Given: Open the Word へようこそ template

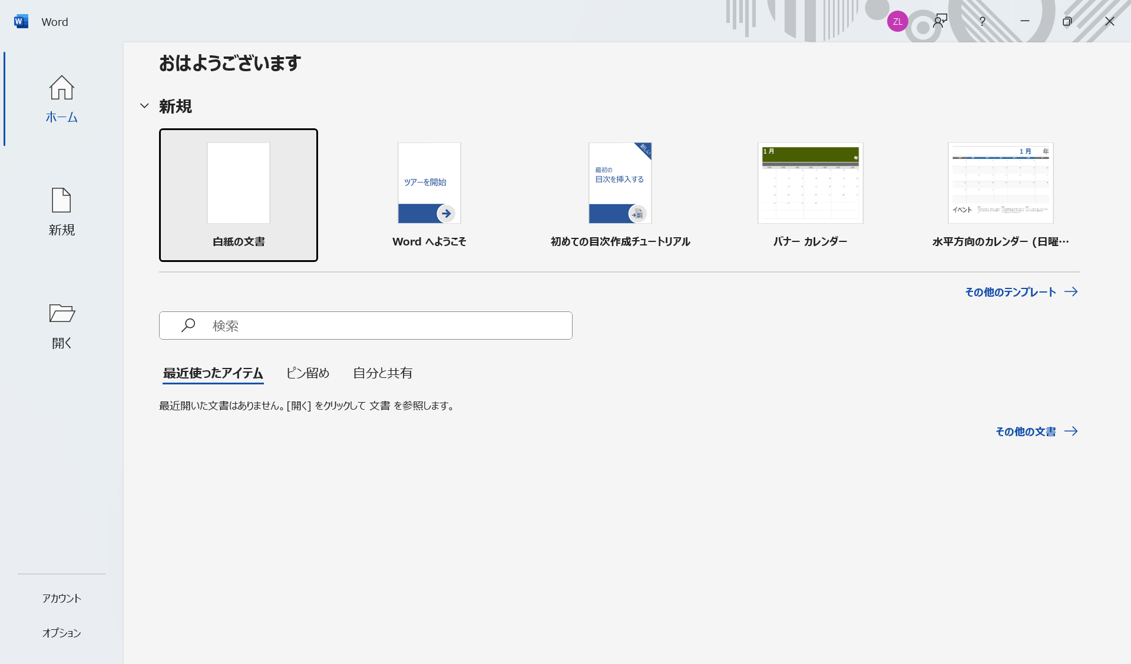Looking at the screenshot, I should coord(429,194).
